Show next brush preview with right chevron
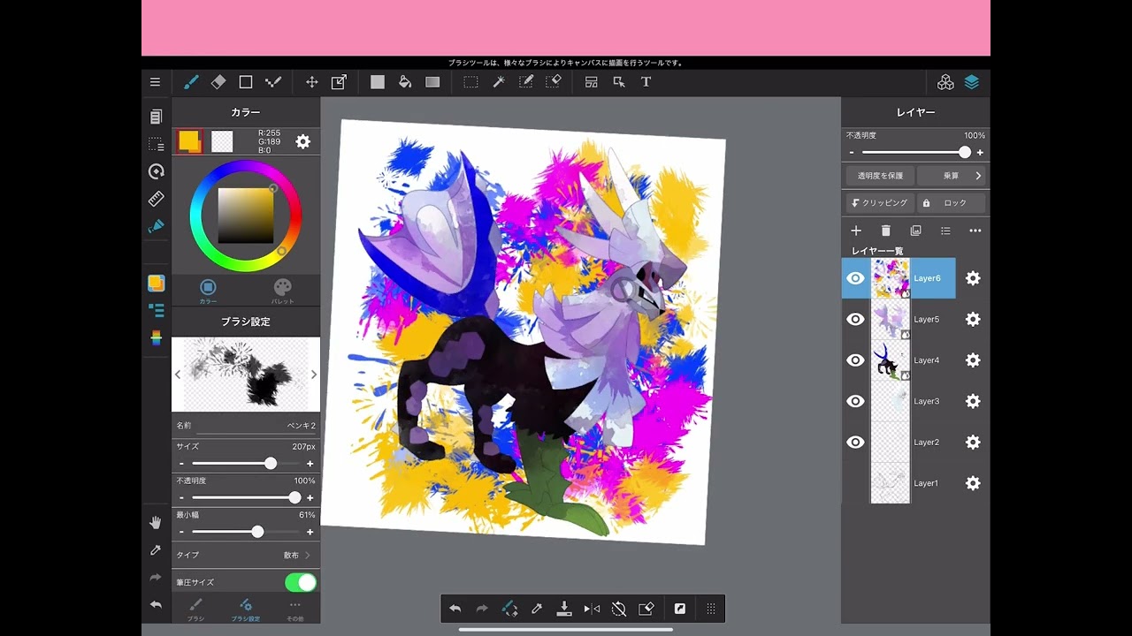This screenshot has width=1132, height=636. point(313,375)
